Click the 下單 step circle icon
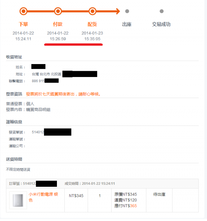Viewport: 207px width, 221px height. pyautogui.click(x=23, y=11)
